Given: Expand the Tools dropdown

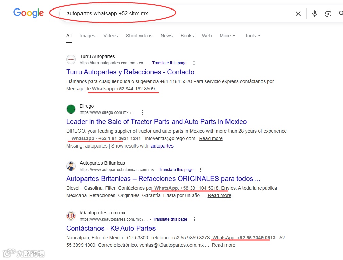Looking at the screenshot, I should [253, 36].
